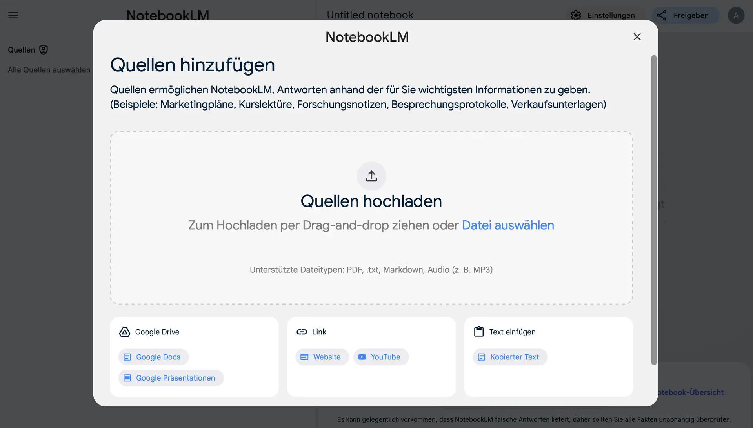753x428 pixels.
Task: Click the Google Drive triangle icon
Action: pyautogui.click(x=125, y=332)
